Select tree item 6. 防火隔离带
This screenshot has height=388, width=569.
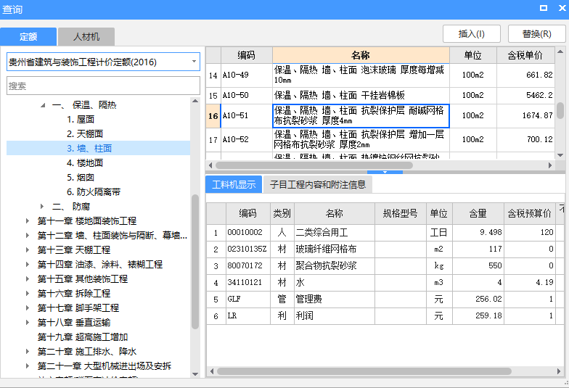point(94,191)
